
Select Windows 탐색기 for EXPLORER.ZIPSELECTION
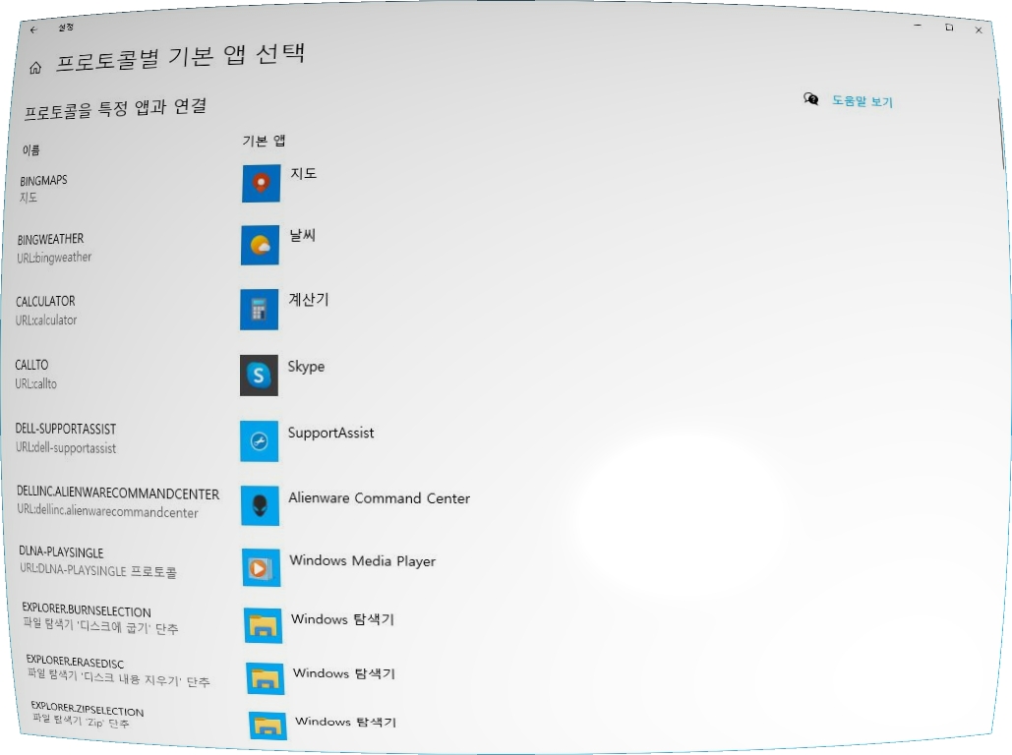[345, 722]
